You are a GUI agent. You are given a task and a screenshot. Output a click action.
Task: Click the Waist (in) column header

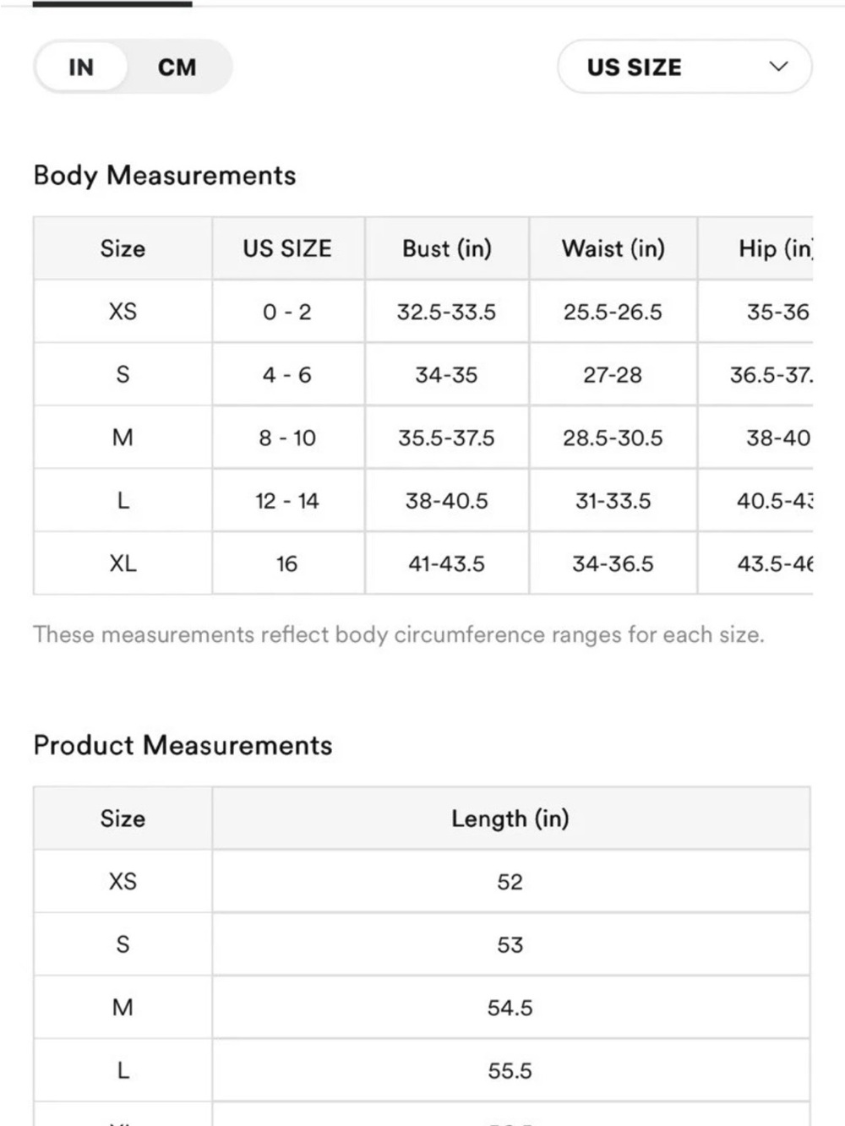(613, 248)
